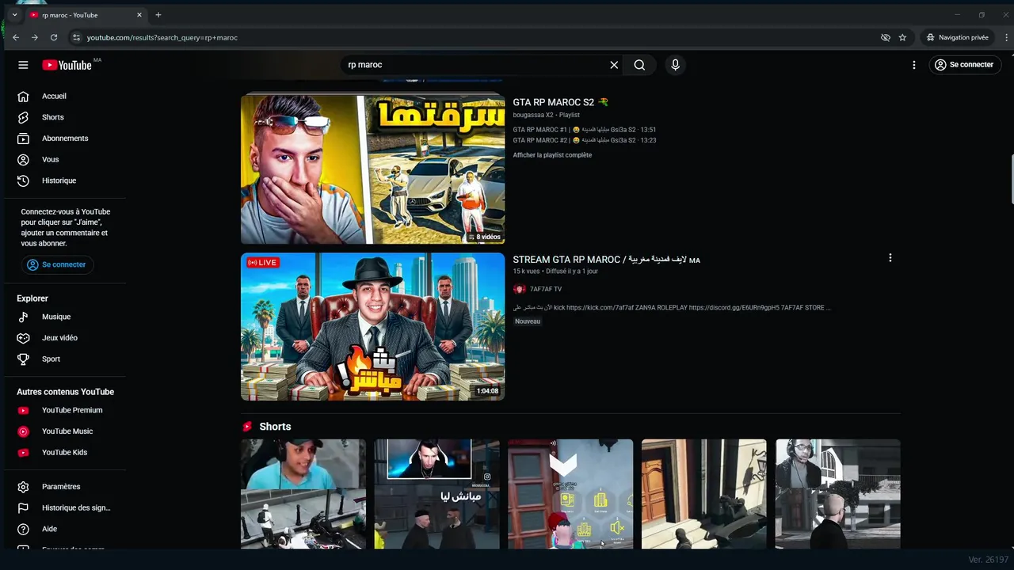
Task: Click the address bar URL
Action: (162, 37)
